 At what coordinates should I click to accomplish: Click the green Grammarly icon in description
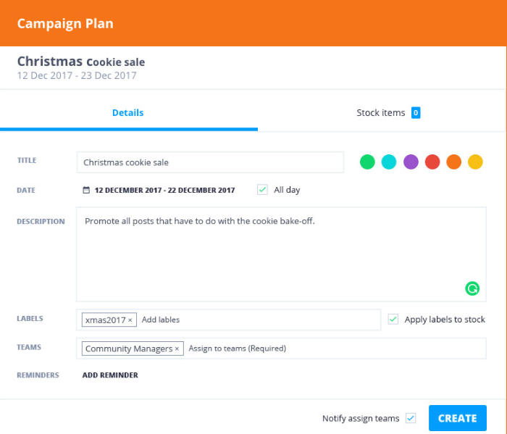pyautogui.click(x=472, y=288)
